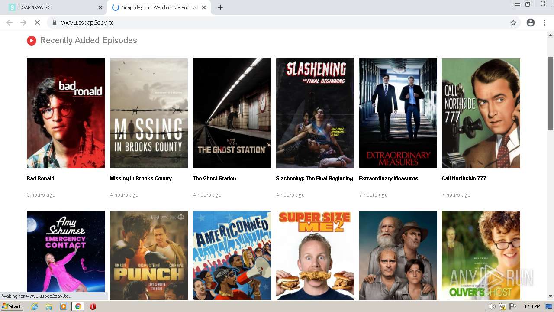
Task: Click the 8:13 PM clock
Action: pos(531,306)
